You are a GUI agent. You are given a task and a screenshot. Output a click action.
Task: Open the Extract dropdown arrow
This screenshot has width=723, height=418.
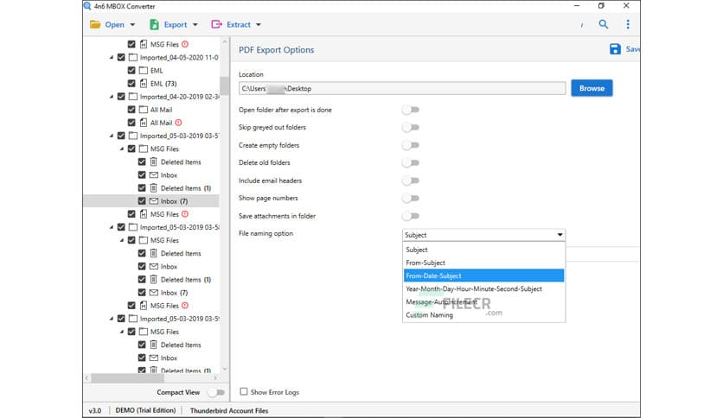(259, 25)
